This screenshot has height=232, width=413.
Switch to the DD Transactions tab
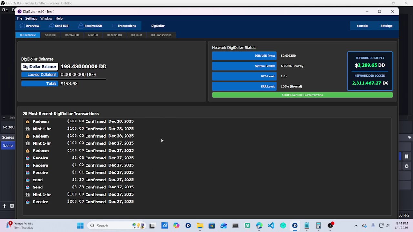[x=161, y=35]
